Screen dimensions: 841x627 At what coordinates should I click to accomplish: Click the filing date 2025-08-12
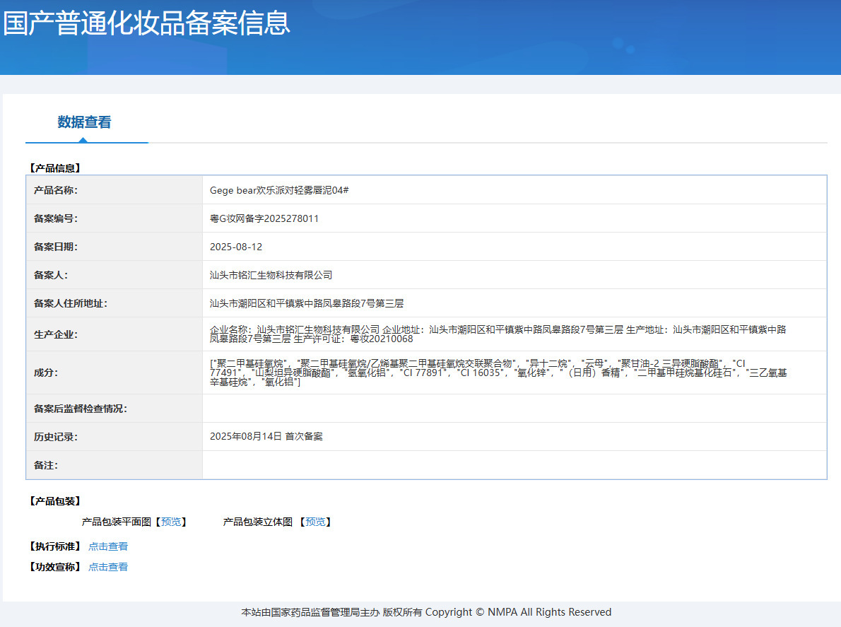point(236,247)
